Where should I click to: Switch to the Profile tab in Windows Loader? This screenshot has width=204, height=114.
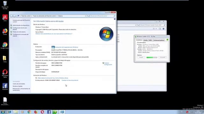point(145,40)
